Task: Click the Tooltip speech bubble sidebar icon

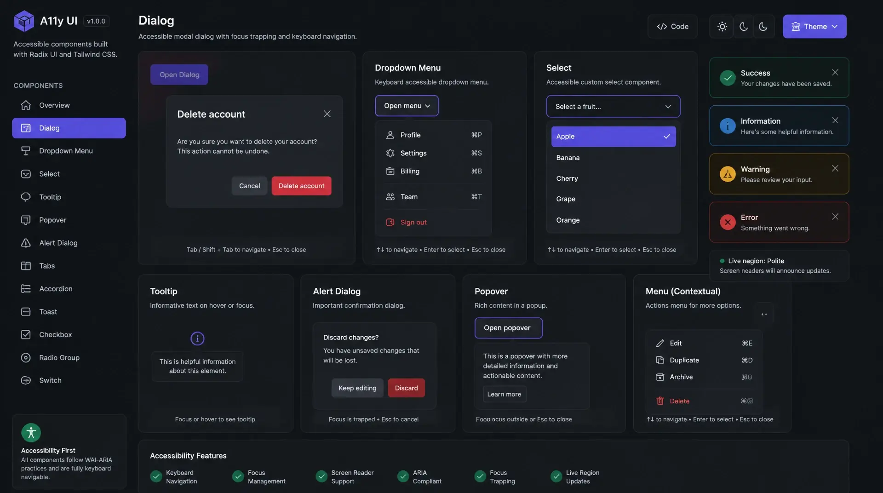Action: pos(26,197)
